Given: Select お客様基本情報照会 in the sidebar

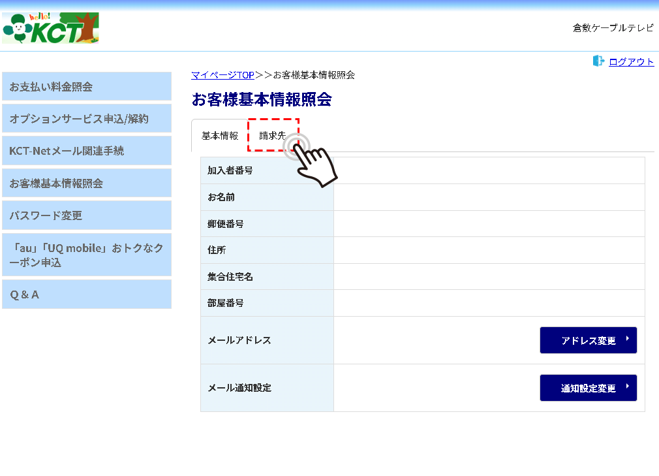Looking at the screenshot, I should point(87,183).
